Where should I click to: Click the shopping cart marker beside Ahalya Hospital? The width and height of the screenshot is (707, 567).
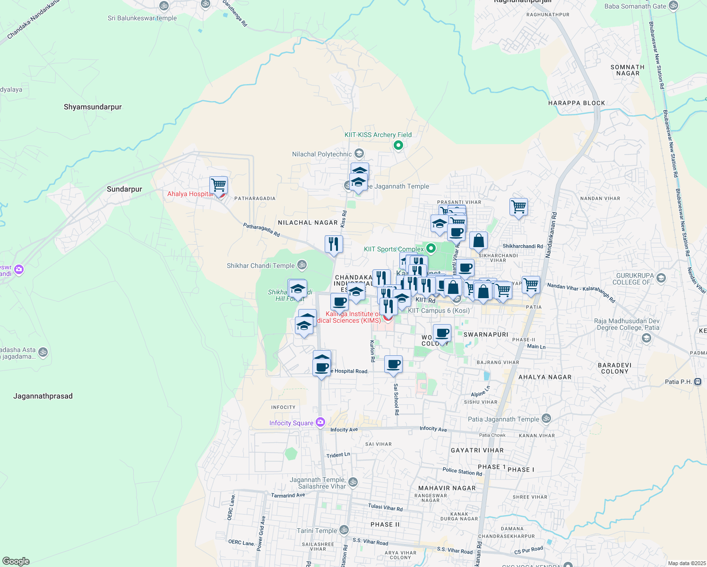click(x=218, y=185)
